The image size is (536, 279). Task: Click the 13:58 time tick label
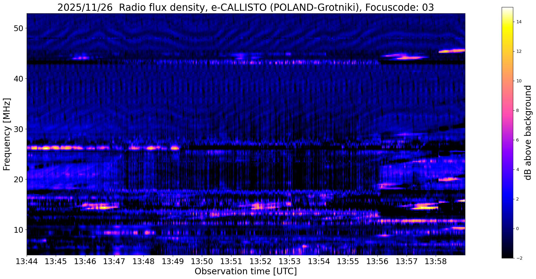coord(436,261)
